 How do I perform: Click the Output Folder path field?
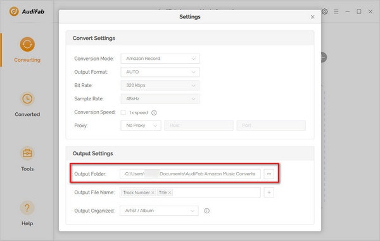click(x=190, y=174)
